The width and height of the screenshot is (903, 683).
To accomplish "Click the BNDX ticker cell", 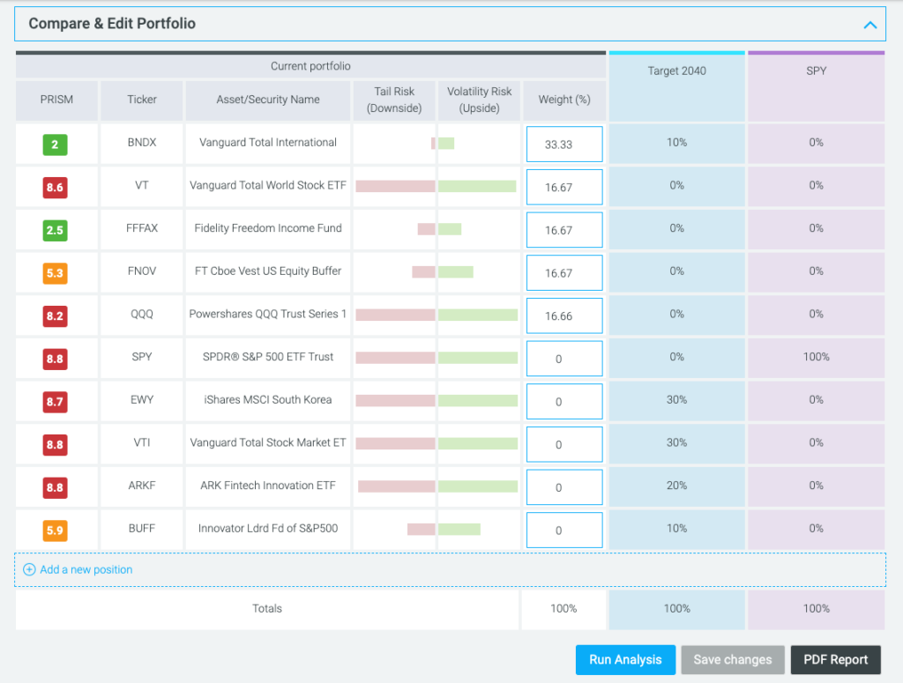I will click(x=142, y=143).
